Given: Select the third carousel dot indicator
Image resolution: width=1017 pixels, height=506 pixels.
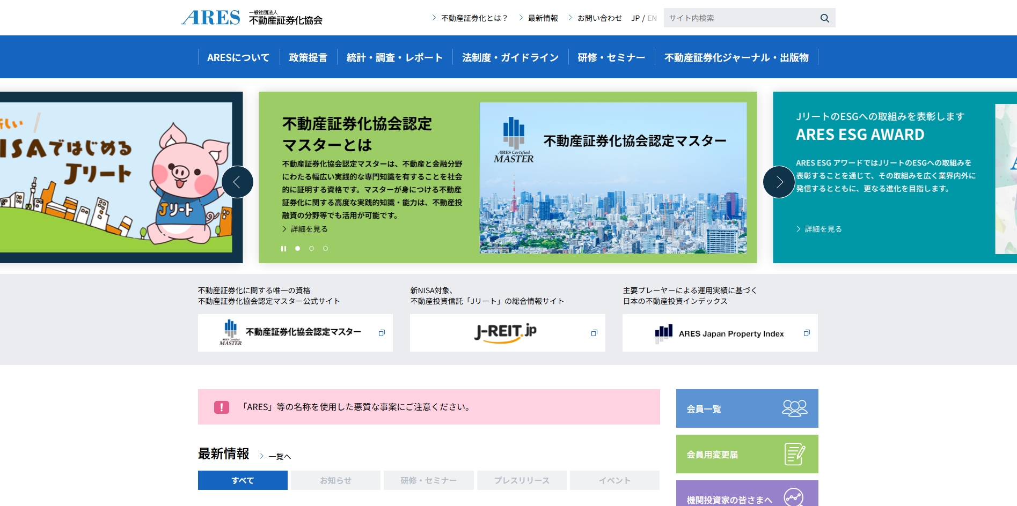Looking at the screenshot, I should pyautogui.click(x=325, y=249).
